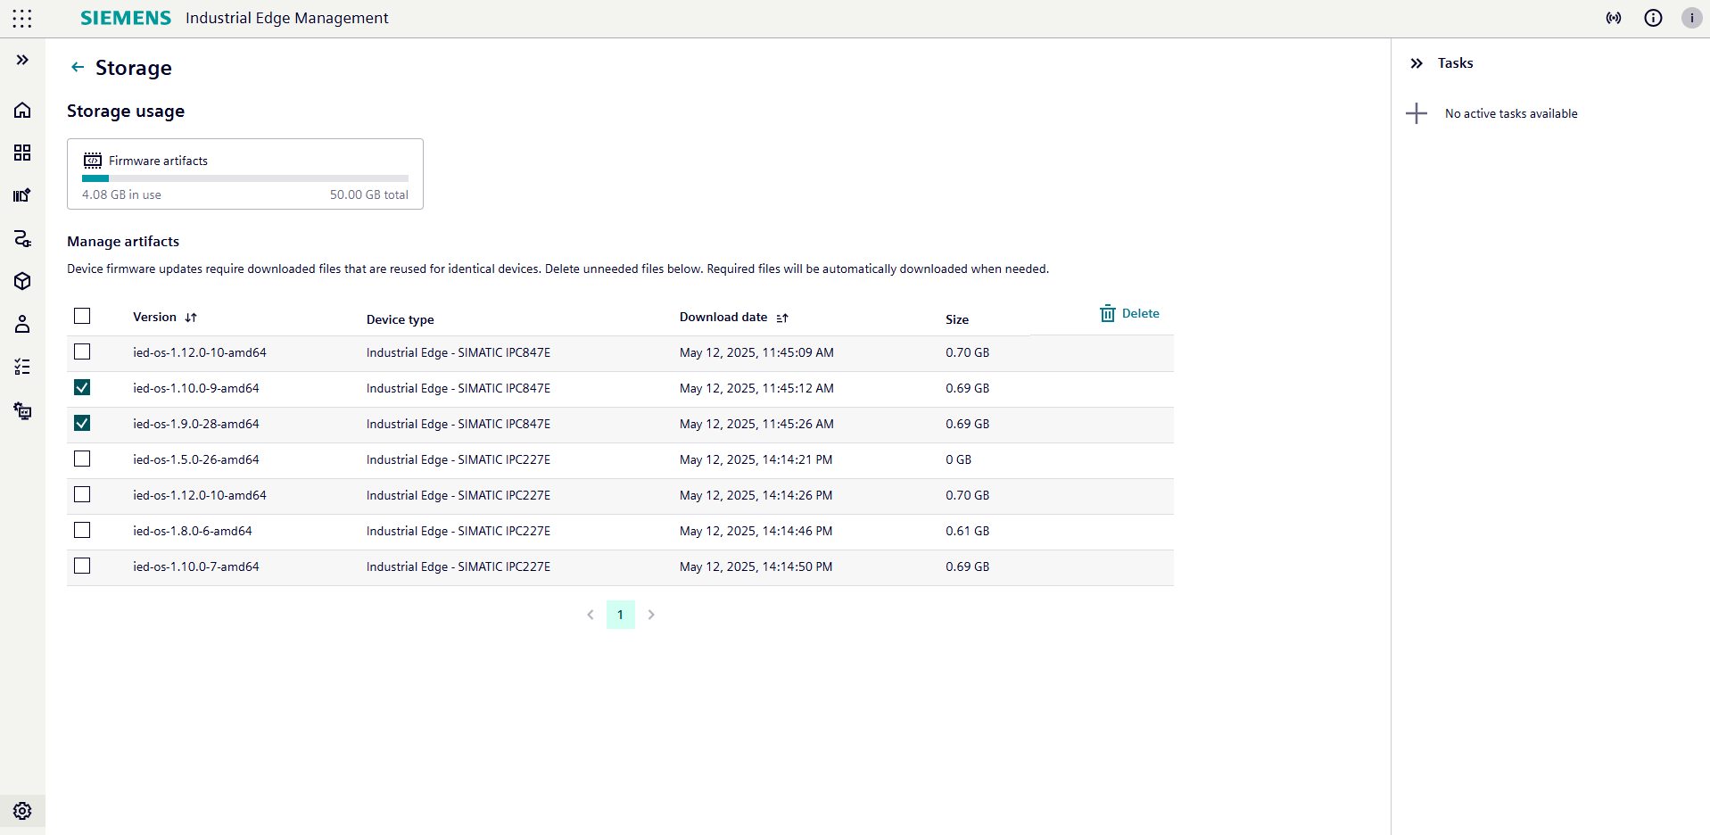Click the plus icon in Tasks panel
The height and width of the screenshot is (835, 1710).
(x=1417, y=113)
